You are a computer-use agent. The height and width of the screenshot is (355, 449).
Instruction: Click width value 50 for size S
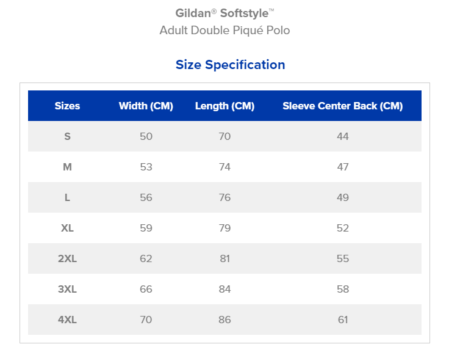pyautogui.click(x=146, y=136)
